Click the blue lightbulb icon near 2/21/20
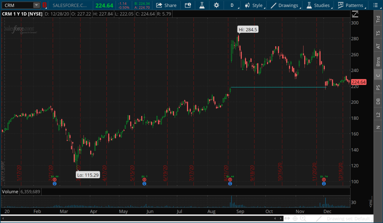 [x=55, y=183]
